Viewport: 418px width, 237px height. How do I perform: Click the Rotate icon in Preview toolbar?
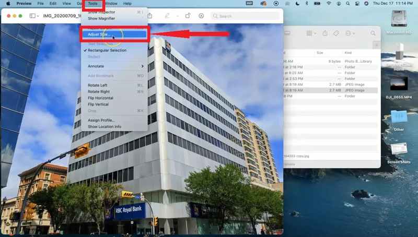coord(188,16)
